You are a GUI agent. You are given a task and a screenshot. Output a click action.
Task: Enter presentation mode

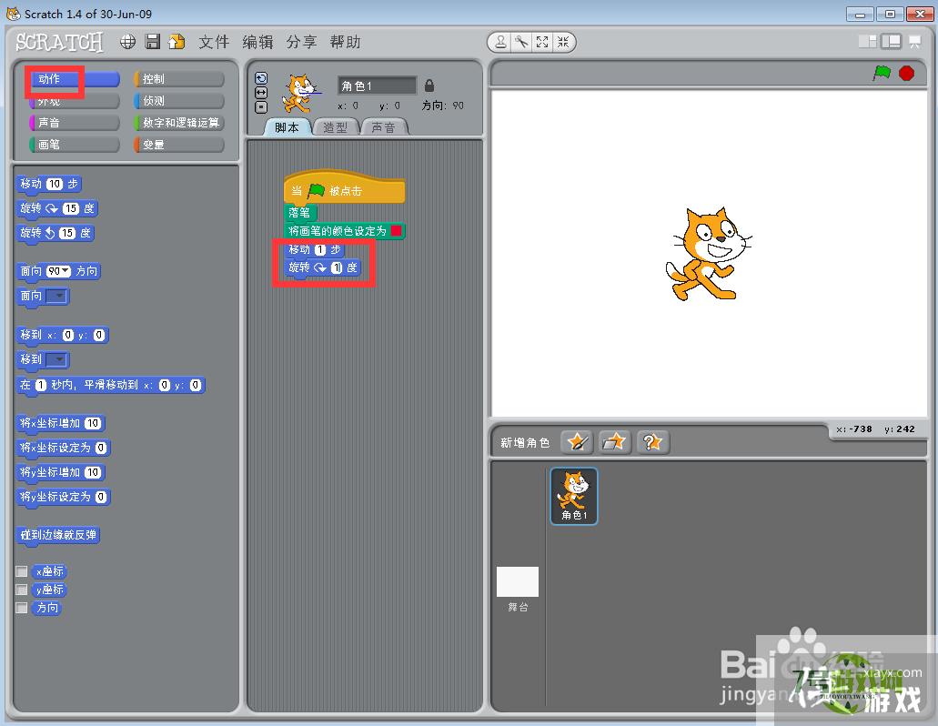pos(914,41)
